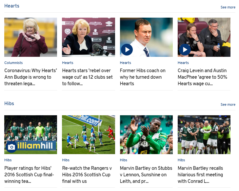Select the Columnists category label
The height and width of the screenshot is (191, 239).
tap(13, 63)
